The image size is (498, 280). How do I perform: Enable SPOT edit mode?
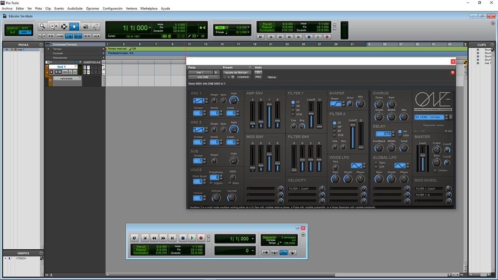click(25, 28)
